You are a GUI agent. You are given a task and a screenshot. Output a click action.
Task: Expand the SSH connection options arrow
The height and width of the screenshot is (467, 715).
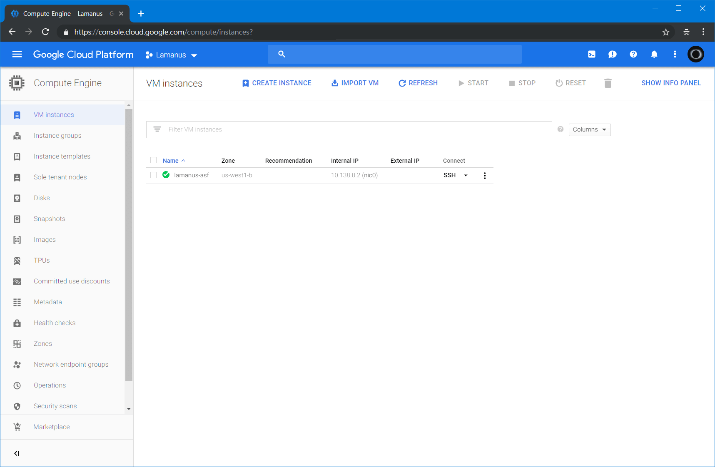pos(466,176)
